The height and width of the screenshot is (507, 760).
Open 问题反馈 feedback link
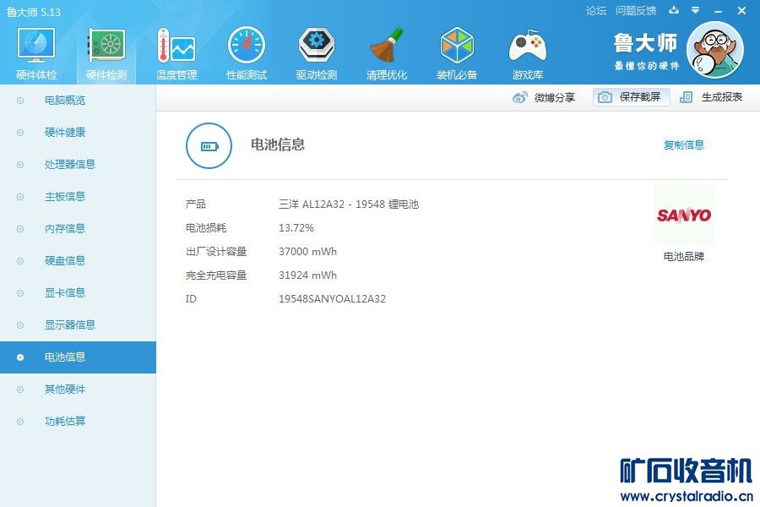click(x=635, y=11)
